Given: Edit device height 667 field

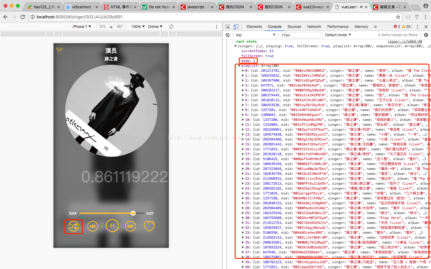Looking at the screenshot, I should coord(120,27).
